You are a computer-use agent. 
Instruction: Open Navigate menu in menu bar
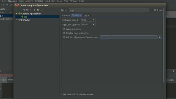click(12, 1)
